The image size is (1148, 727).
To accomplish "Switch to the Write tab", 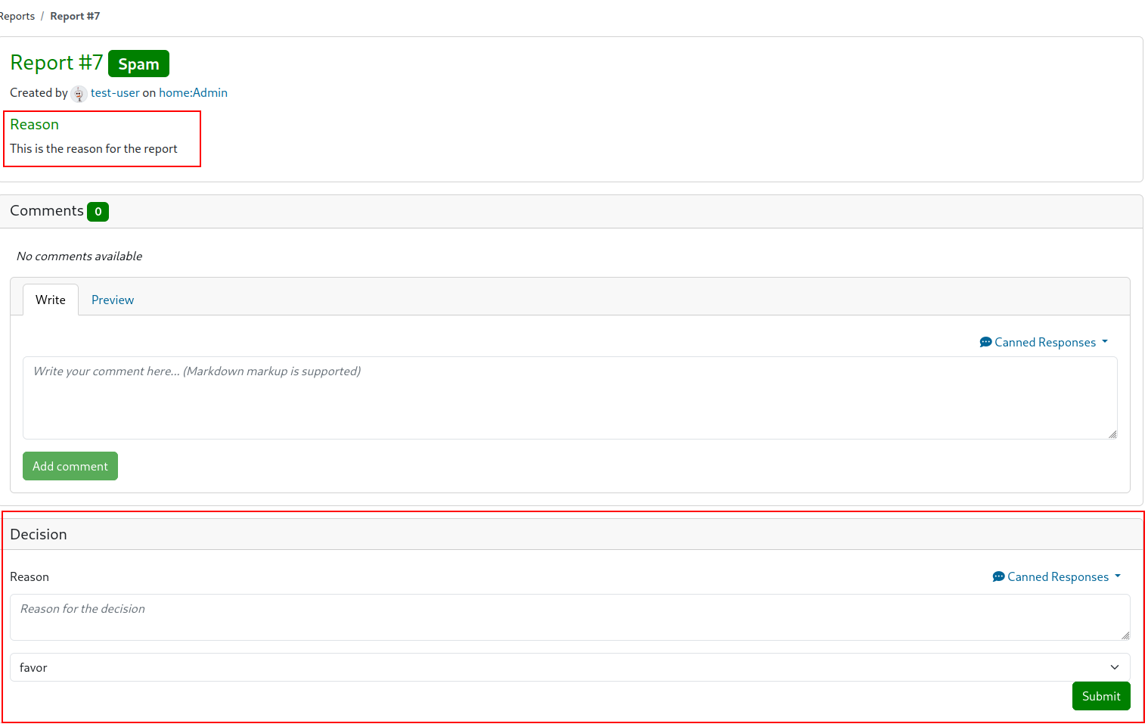I will pos(51,300).
